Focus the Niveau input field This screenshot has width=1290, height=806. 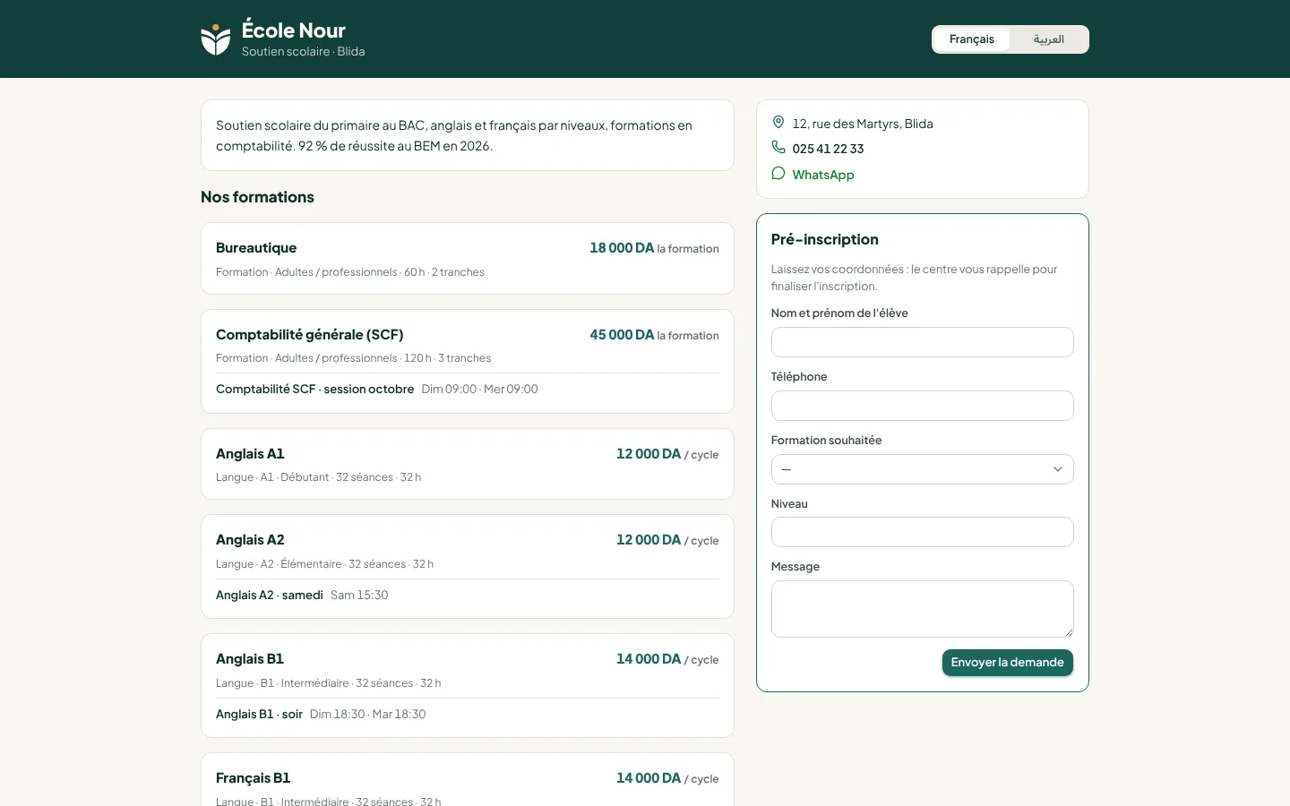point(922,532)
